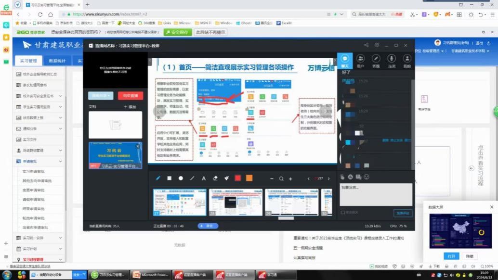
Task: Select the pen drawing tool
Action: 158,178
